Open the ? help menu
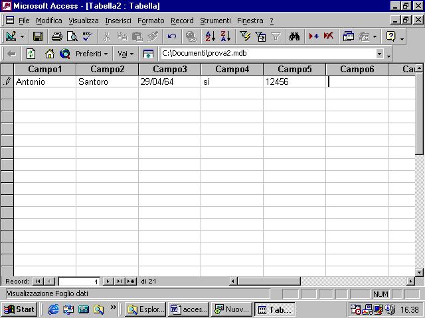Viewport: 425px width, 318px height. pyautogui.click(x=272, y=21)
